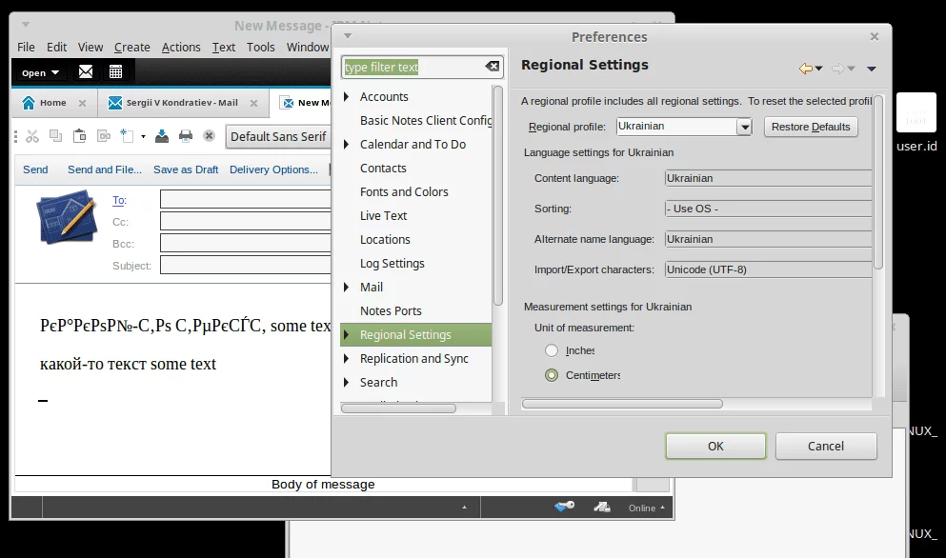Click the Restore Defaults button

[811, 127]
